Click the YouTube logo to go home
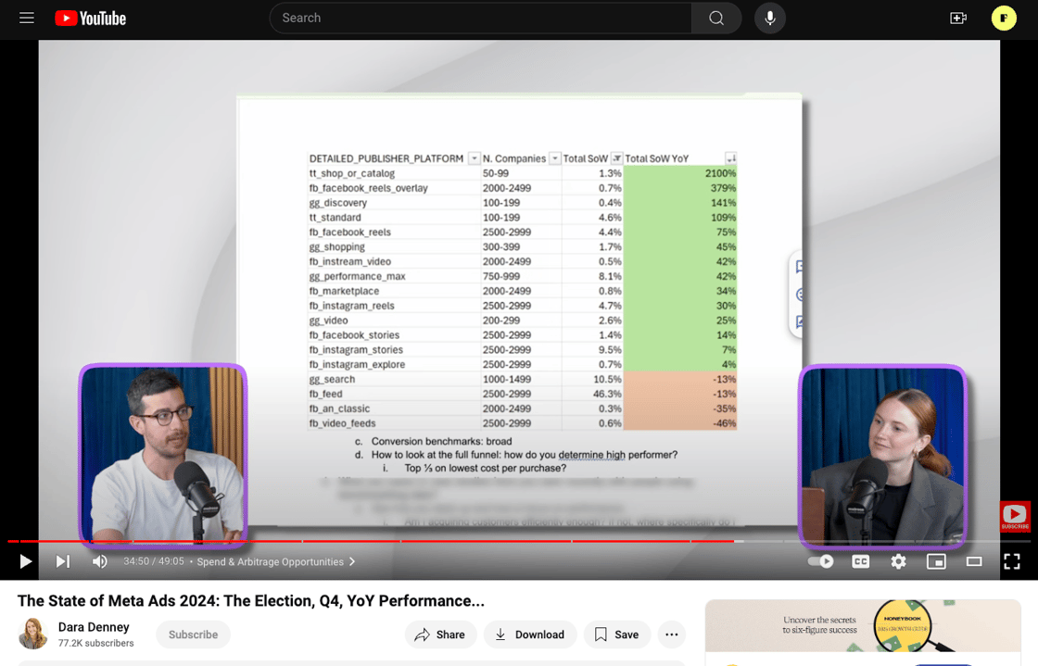This screenshot has height=666, width=1038. pos(90,19)
